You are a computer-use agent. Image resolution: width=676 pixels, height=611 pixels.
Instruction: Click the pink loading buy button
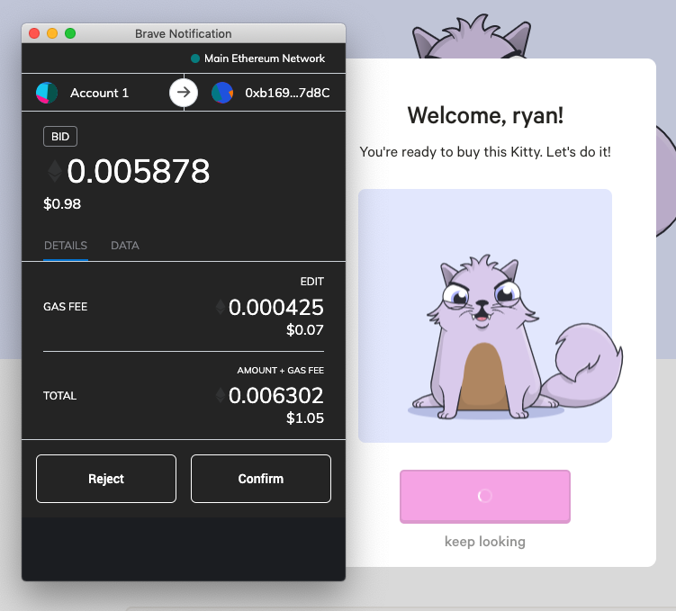point(485,497)
